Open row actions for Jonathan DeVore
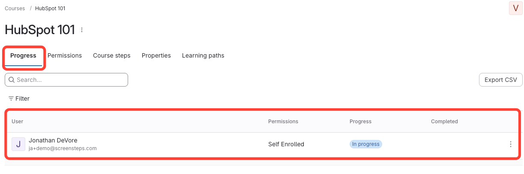The width and height of the screenshot is (524, 174). pyautogui.click(x=510, y=144)
